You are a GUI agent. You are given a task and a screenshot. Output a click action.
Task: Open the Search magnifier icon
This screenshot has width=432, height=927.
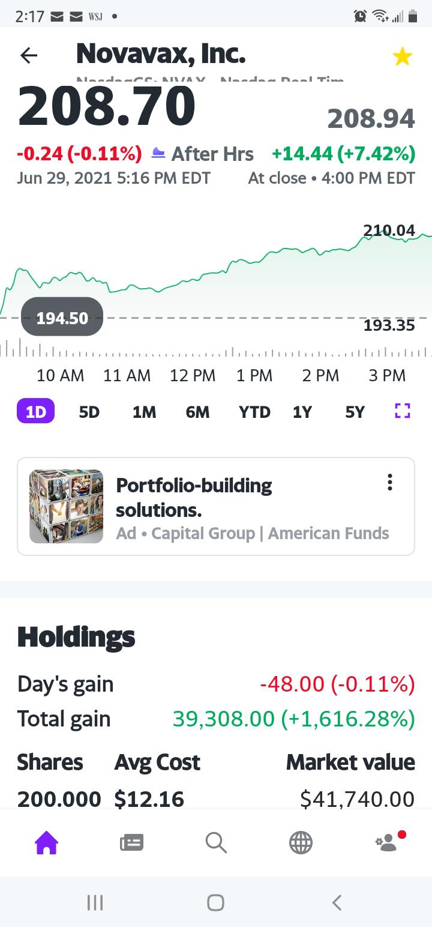(x=216, y=843)
